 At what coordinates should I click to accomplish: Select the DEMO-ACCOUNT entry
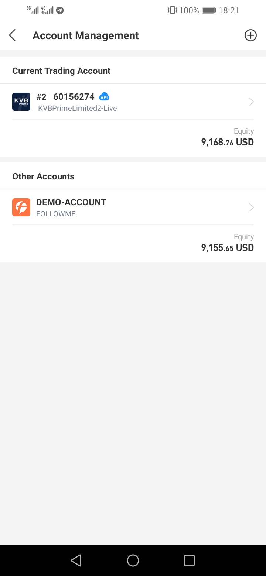(71, 202)
